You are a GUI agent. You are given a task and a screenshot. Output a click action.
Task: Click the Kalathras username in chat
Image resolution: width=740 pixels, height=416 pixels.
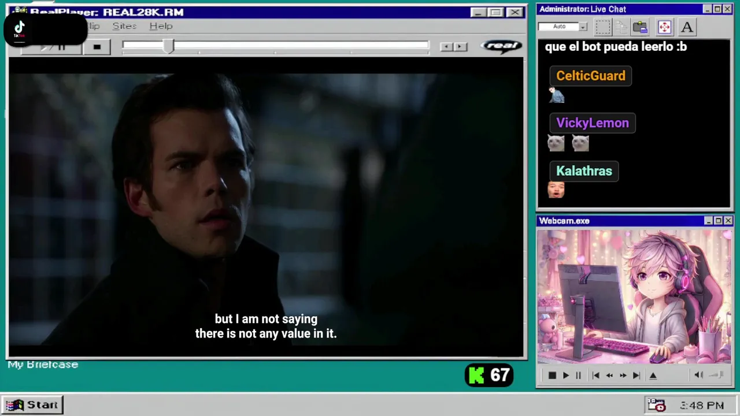tap(584, 171)
